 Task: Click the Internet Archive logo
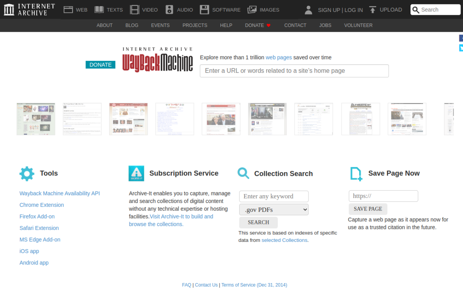[29, 9]
